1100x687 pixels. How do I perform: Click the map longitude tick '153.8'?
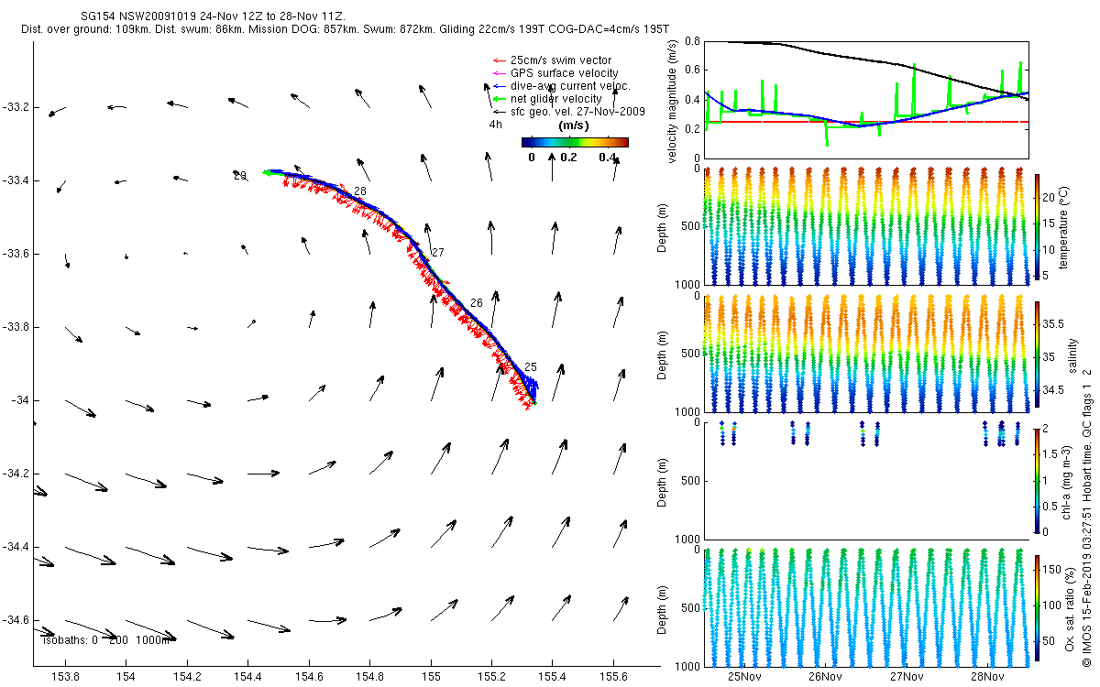[x=65, y=676]
